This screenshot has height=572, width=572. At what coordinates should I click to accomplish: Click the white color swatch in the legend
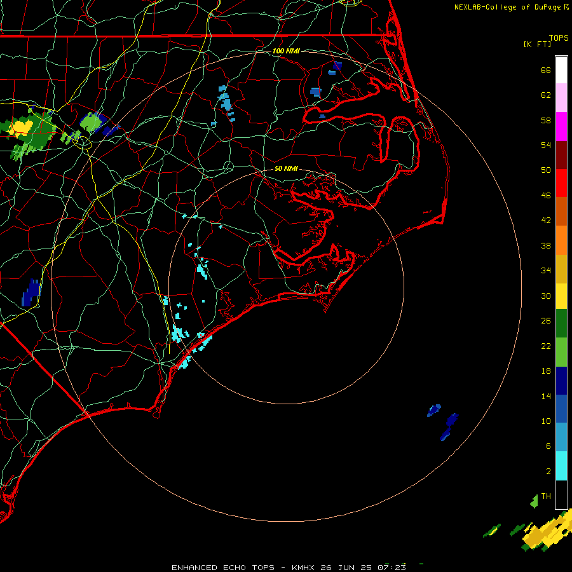561,70
